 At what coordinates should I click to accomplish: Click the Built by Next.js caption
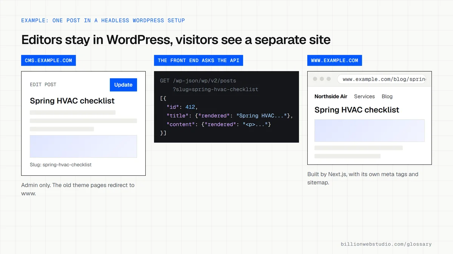point(363,178)
